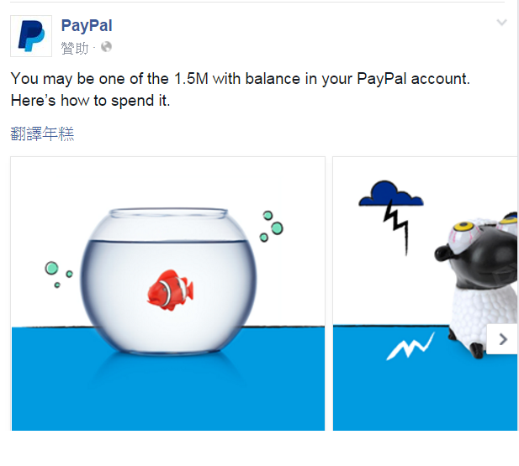Click the 贊助 sponsored label

(x=75, y=48)
